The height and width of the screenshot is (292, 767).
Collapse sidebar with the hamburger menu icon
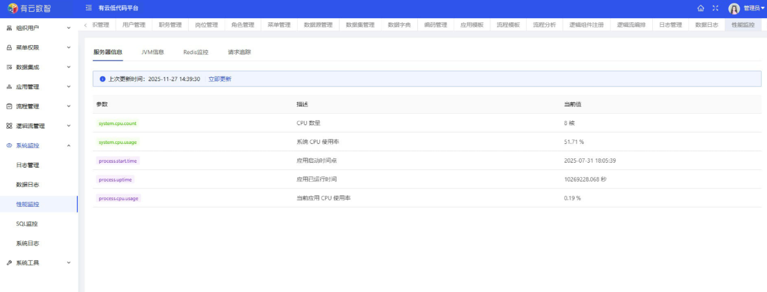pyautogui.click(x=89, y=8)
